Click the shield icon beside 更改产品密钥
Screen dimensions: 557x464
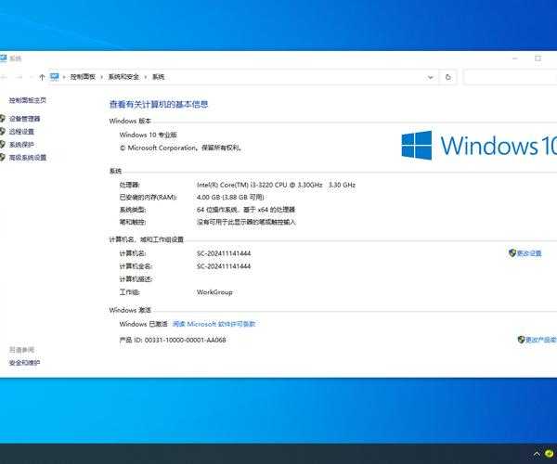pos(521,340)
